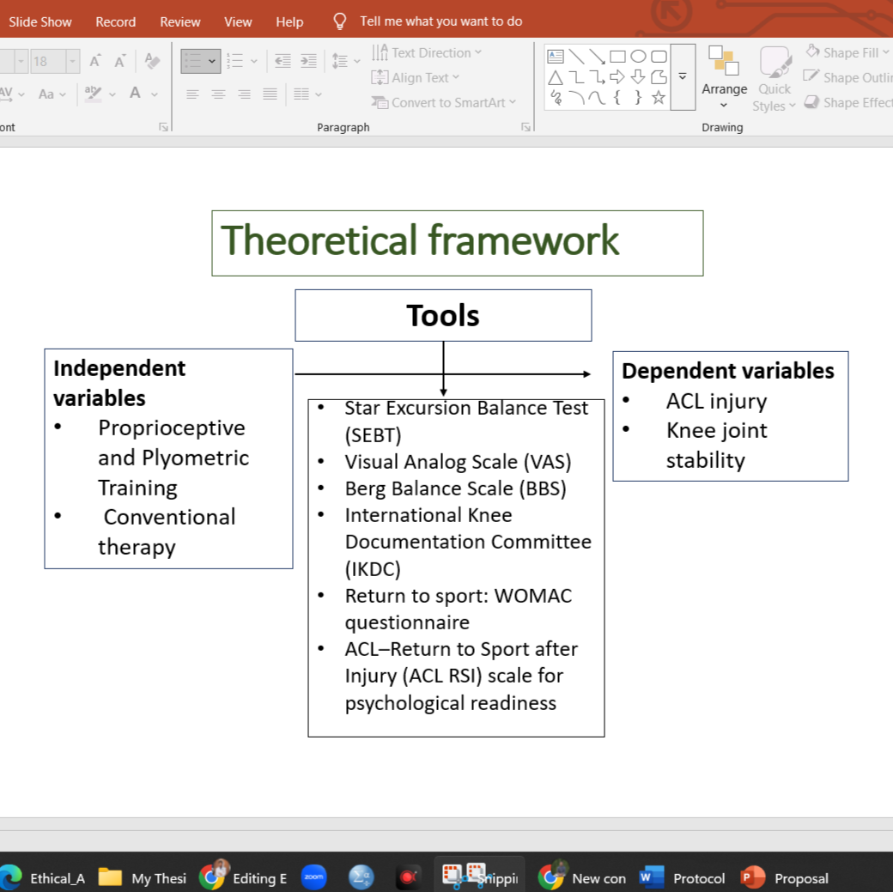Screen dimensions: 893x892
Task: Click the Clear All Formatting icon
Action: [152, 61]
